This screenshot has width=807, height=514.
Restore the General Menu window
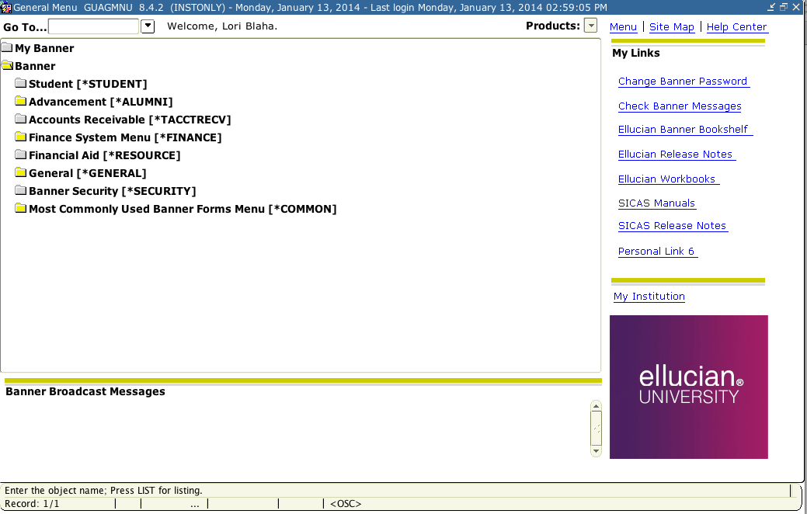click(784, 7)
